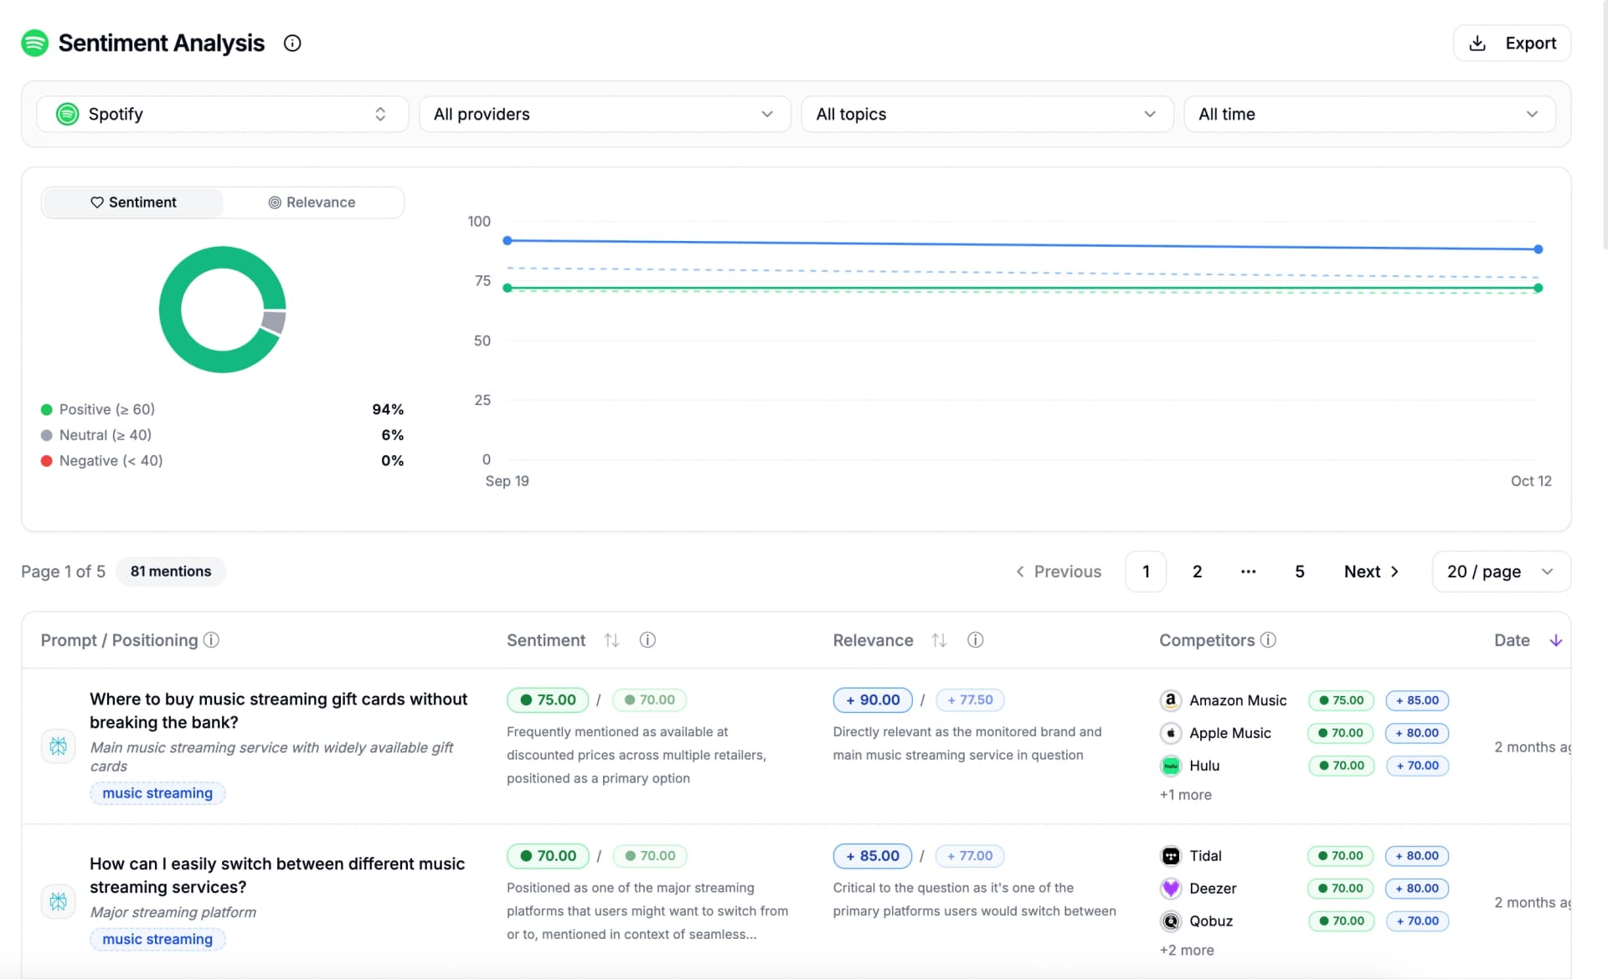
Task: Click the green line point at Oct 12
Action: click(x=1538, y=288)
